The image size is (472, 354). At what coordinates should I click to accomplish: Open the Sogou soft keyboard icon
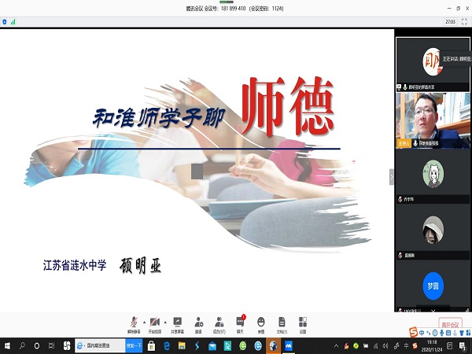pyautogui.click(x=448, y=333)
